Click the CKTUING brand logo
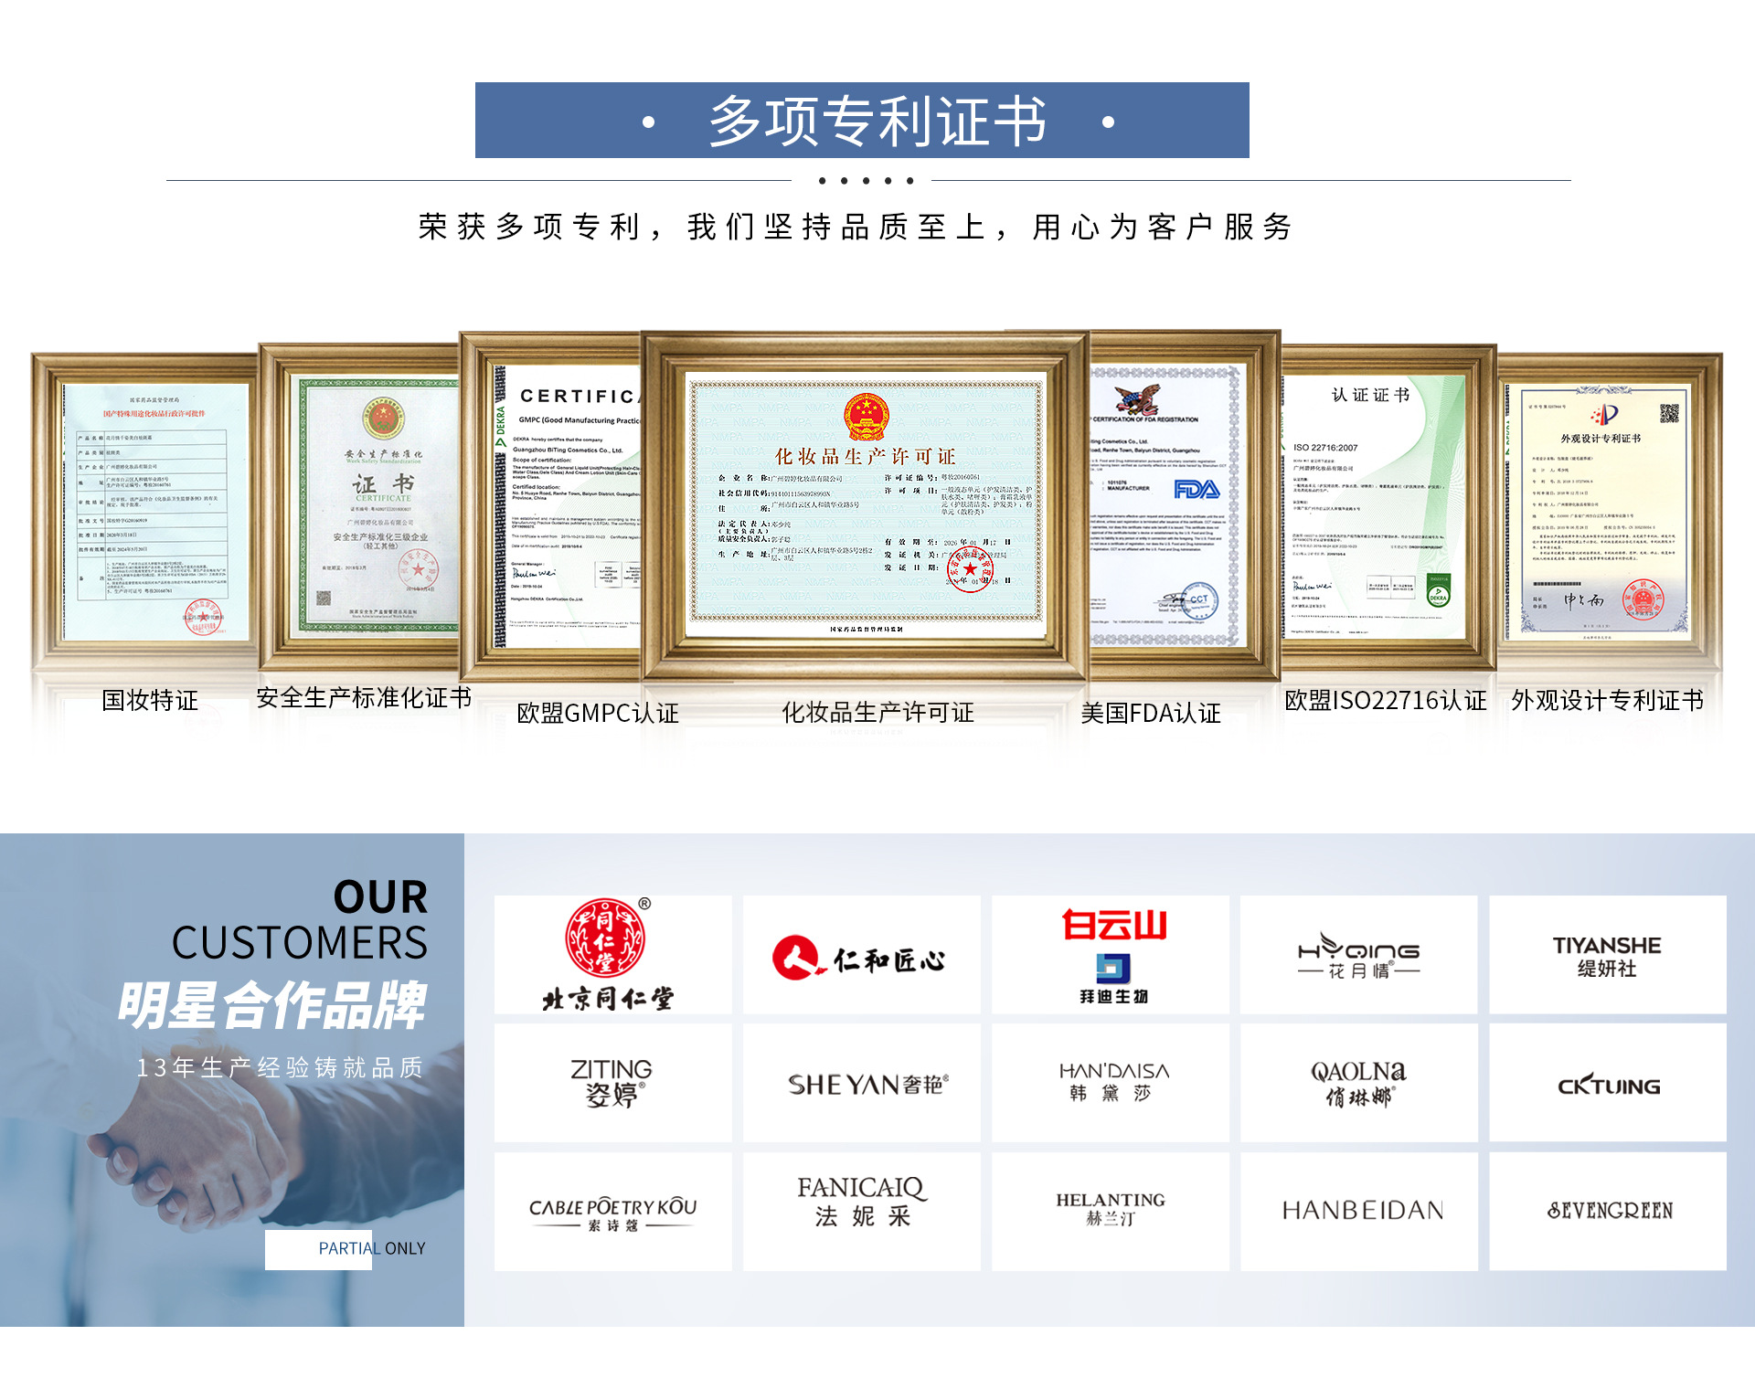 1607,1085
